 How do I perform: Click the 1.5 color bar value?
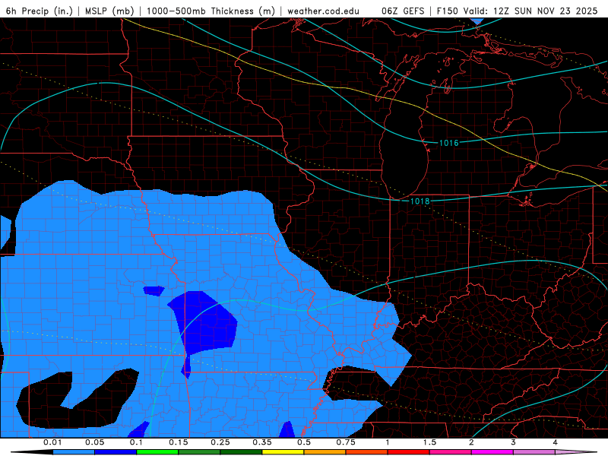point(429,442)
